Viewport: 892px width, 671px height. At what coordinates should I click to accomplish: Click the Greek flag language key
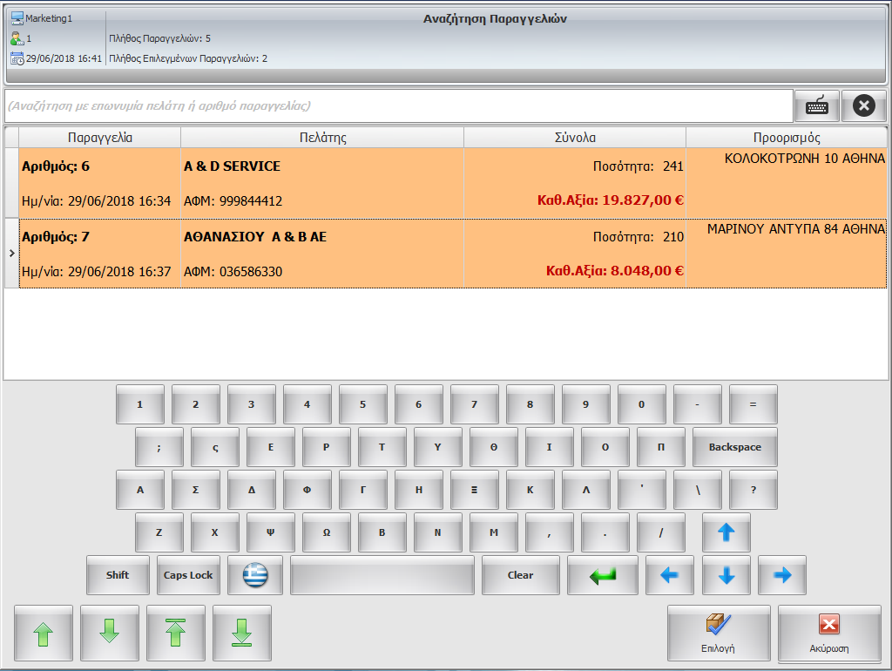click(255, 575)
